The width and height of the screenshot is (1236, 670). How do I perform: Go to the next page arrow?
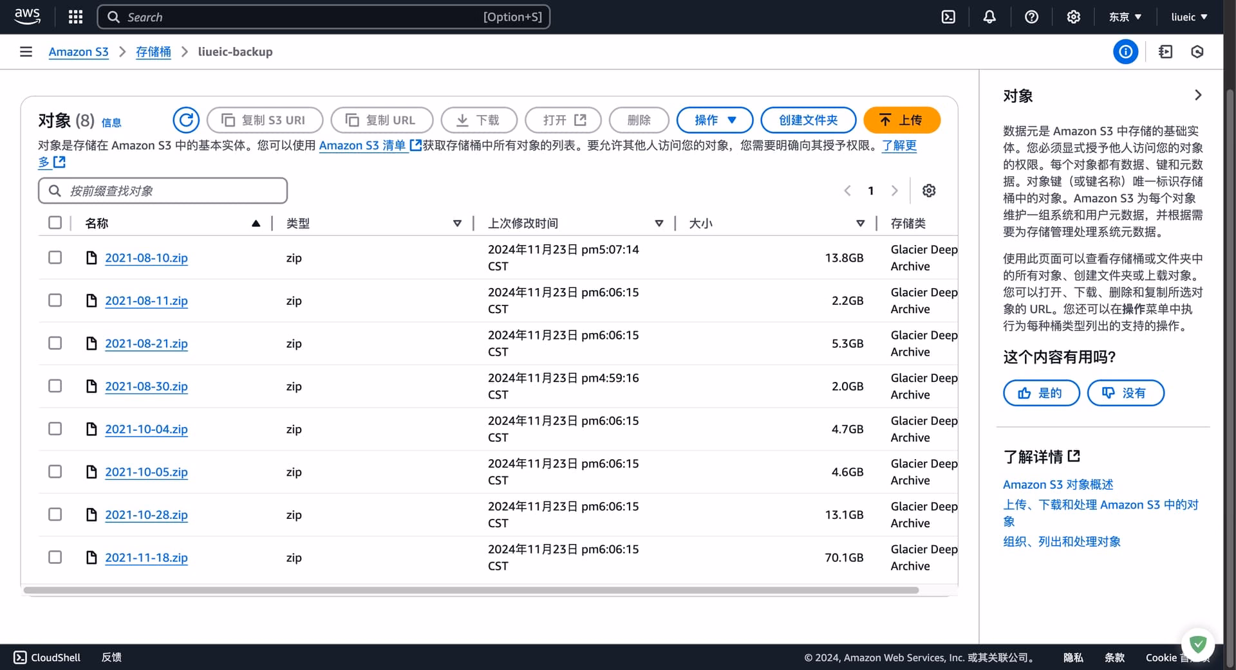click(894, 190)
